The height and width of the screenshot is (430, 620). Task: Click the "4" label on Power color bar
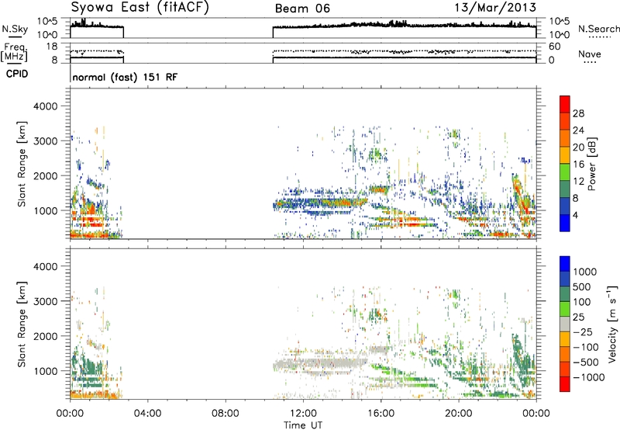tap(575, 215)
